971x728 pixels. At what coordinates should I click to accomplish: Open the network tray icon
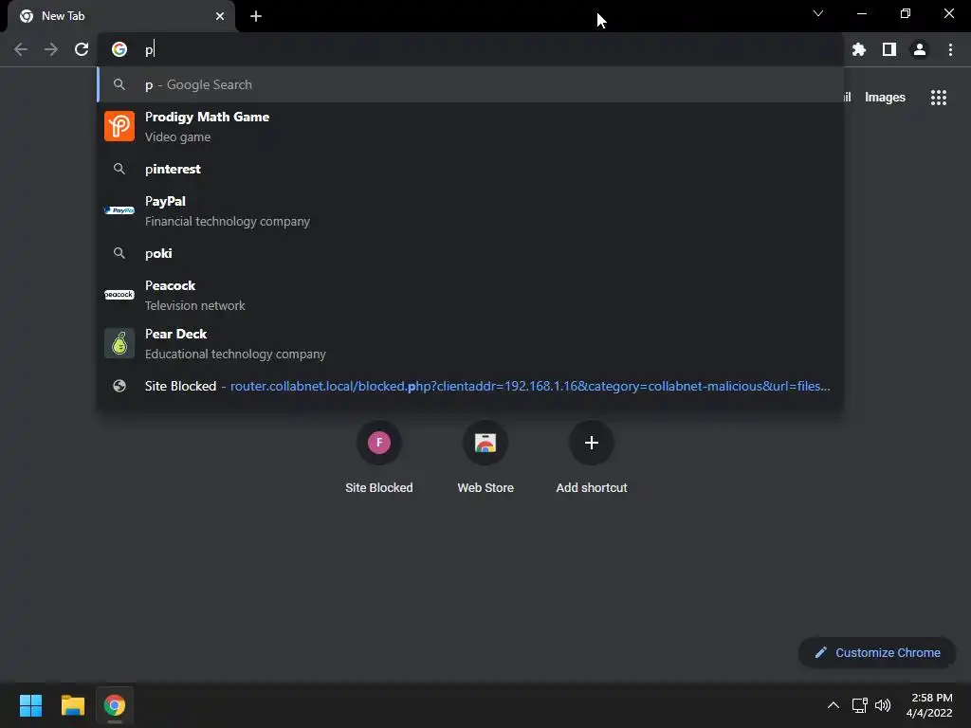pyautogui.click(x=859, y=705)
